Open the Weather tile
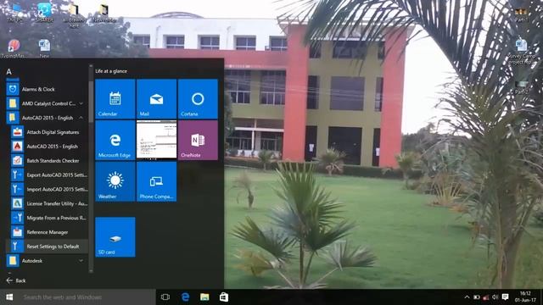The width and height of the screenshot is (543, 305). 115,181
